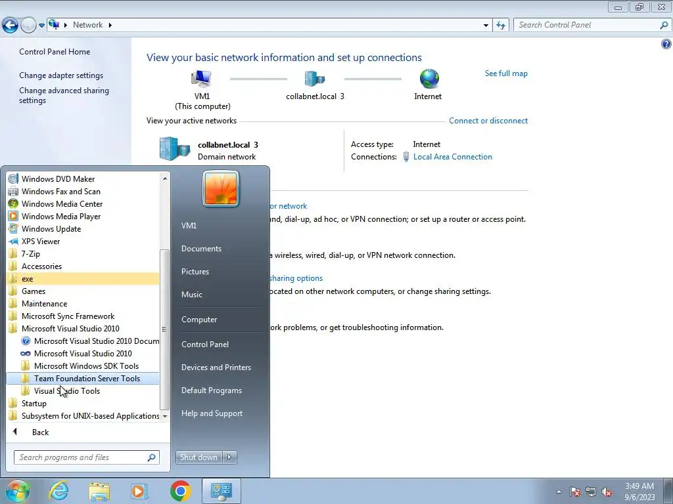The width and height of the screenshot is (673, 504).
Task: Click the Internet globe icon in network map
Action: pos(429,79)
